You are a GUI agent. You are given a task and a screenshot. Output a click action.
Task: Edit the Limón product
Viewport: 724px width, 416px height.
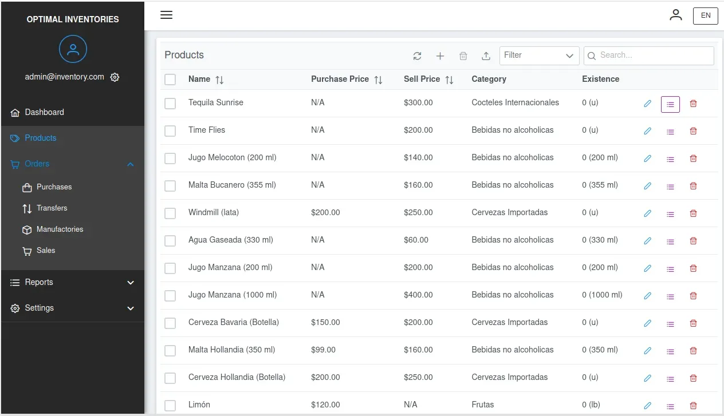pos(647,406)
